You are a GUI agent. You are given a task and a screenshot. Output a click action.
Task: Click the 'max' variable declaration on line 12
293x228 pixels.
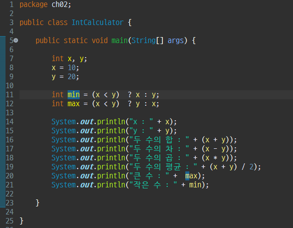click(74, 104)
